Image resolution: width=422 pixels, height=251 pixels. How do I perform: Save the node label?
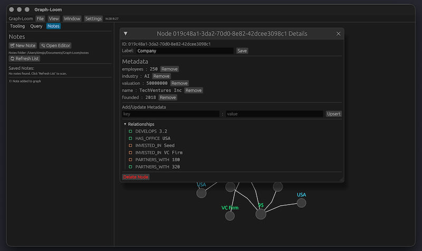242,51
